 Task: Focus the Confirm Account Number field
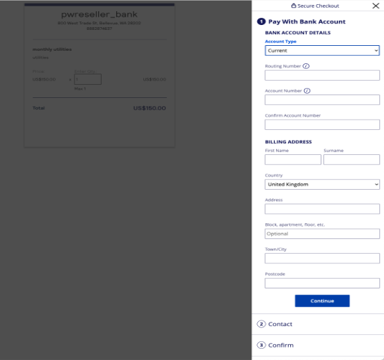(322, 125)
